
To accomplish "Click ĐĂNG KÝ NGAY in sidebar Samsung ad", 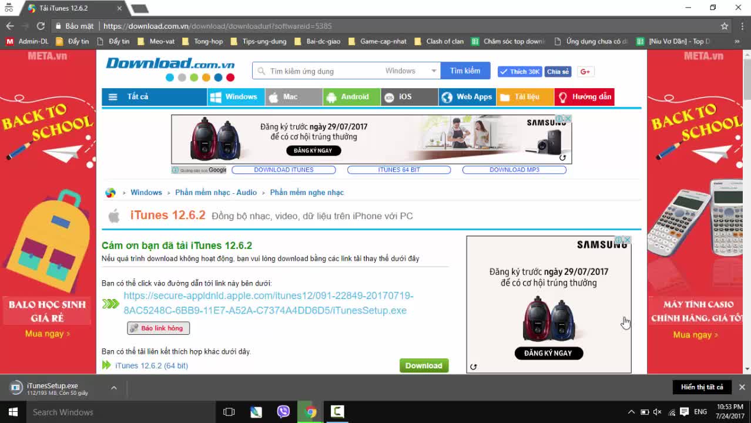I will (548, 353).
